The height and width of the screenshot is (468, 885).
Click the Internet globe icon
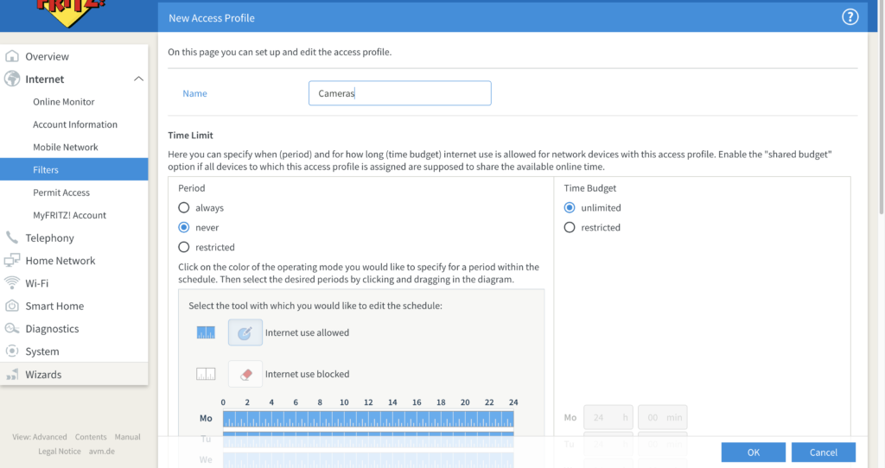point(12,79)
